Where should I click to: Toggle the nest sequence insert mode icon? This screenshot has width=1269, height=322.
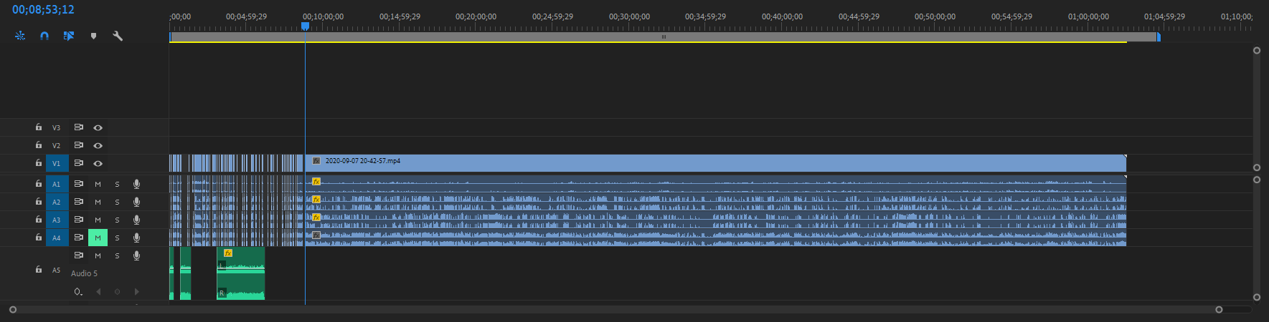[x=20, y=35]
